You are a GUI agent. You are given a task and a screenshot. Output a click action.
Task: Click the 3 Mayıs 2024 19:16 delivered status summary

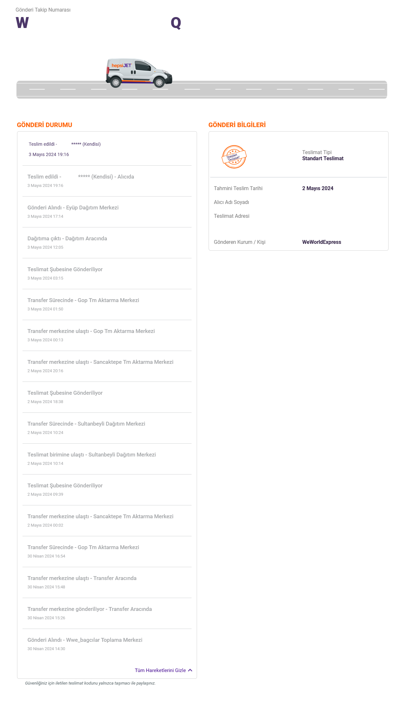(49, 154)
